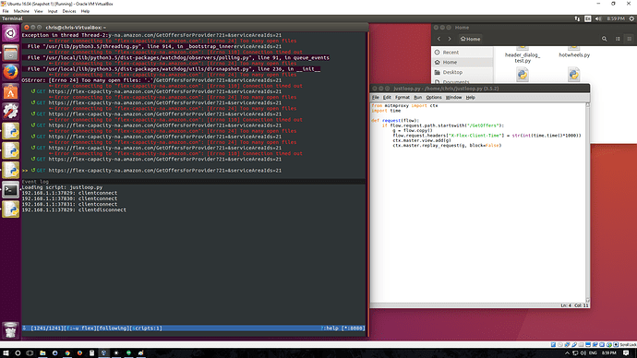Open Task View on Windows taskbar

(30, 353)
